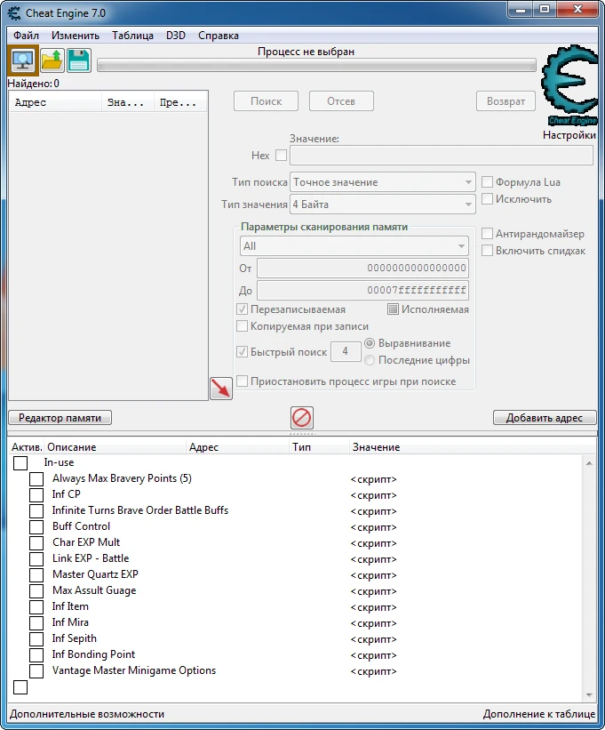Enable the Формула Lua checkbox
The height and width of the screenshot is (730, 605).
487,181
